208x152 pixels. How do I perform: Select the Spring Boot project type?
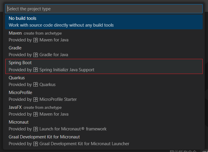(104, 66)
